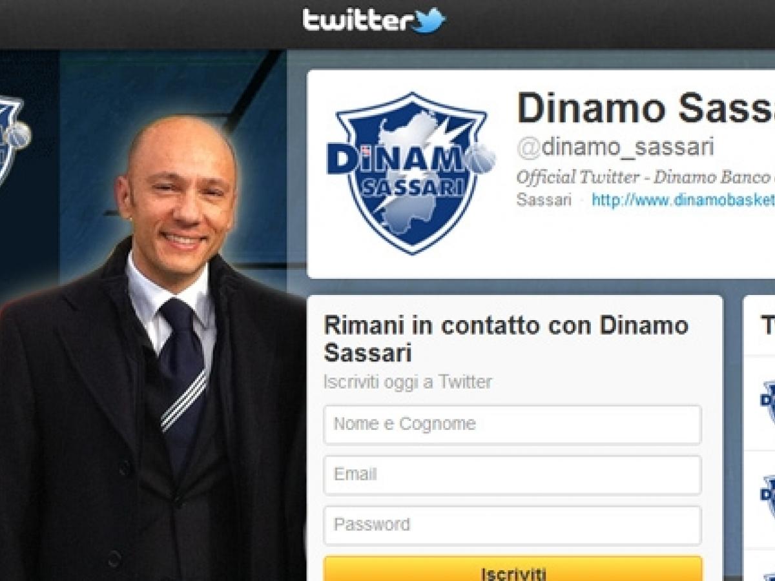Select the Official Twitter bio text

tap(645, 177)
